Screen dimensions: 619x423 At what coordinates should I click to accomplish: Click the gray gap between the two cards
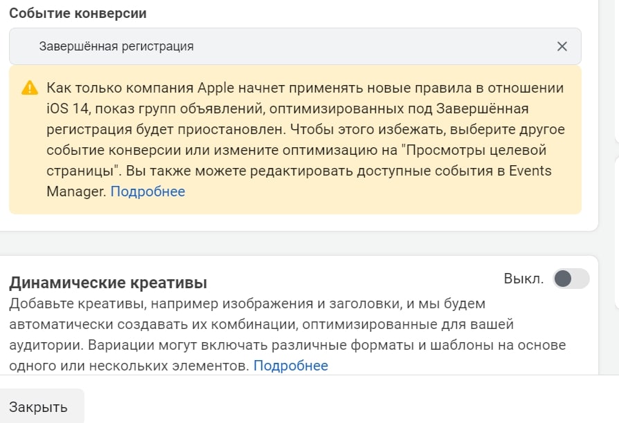(299, 243)
